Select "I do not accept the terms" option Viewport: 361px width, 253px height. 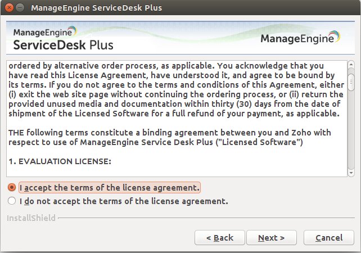point(12,201)
